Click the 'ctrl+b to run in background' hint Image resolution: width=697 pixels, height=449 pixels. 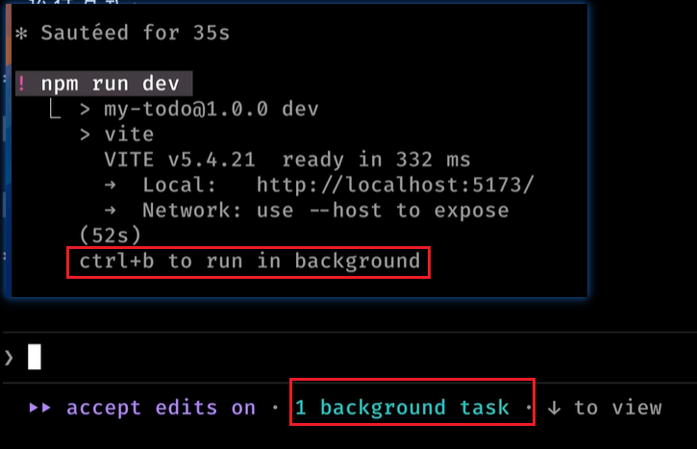coord(249,262)
